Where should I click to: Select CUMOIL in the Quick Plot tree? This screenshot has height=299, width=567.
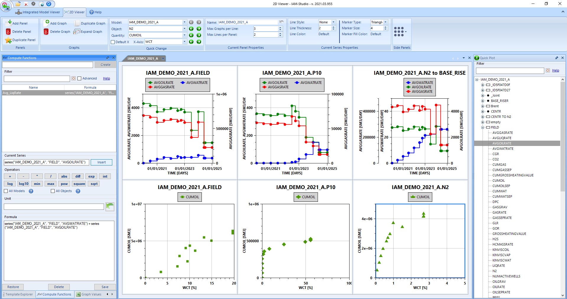(x=498, y=181)
